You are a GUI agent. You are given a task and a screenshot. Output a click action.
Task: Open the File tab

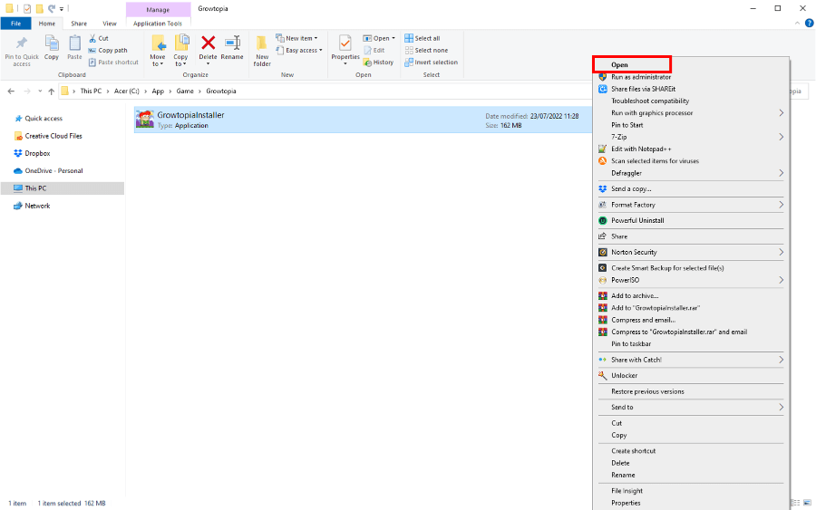tap(16, 24)
